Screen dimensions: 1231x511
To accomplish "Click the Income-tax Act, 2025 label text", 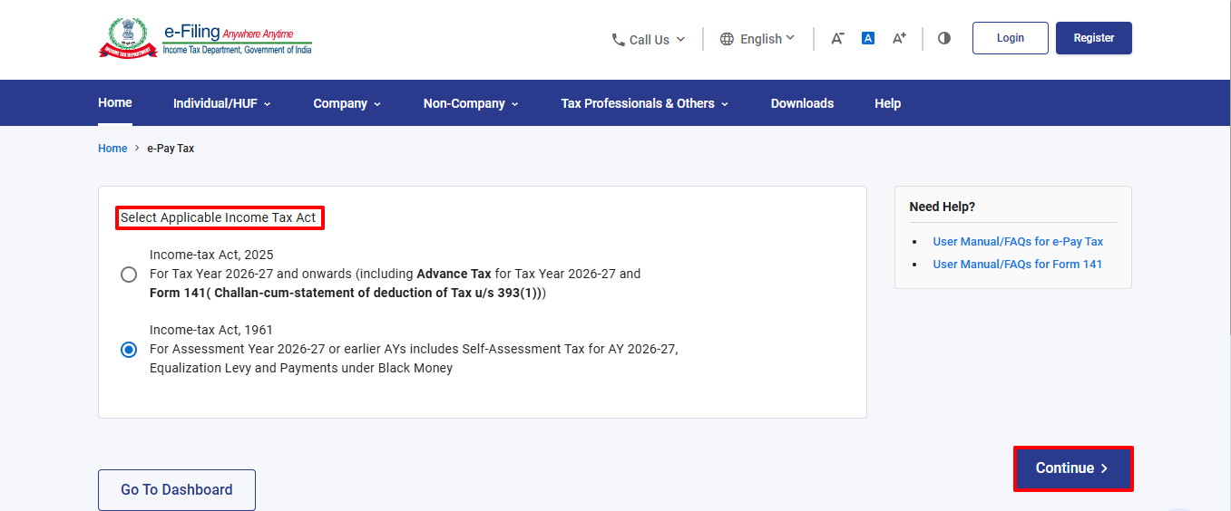I will [211, 255].
